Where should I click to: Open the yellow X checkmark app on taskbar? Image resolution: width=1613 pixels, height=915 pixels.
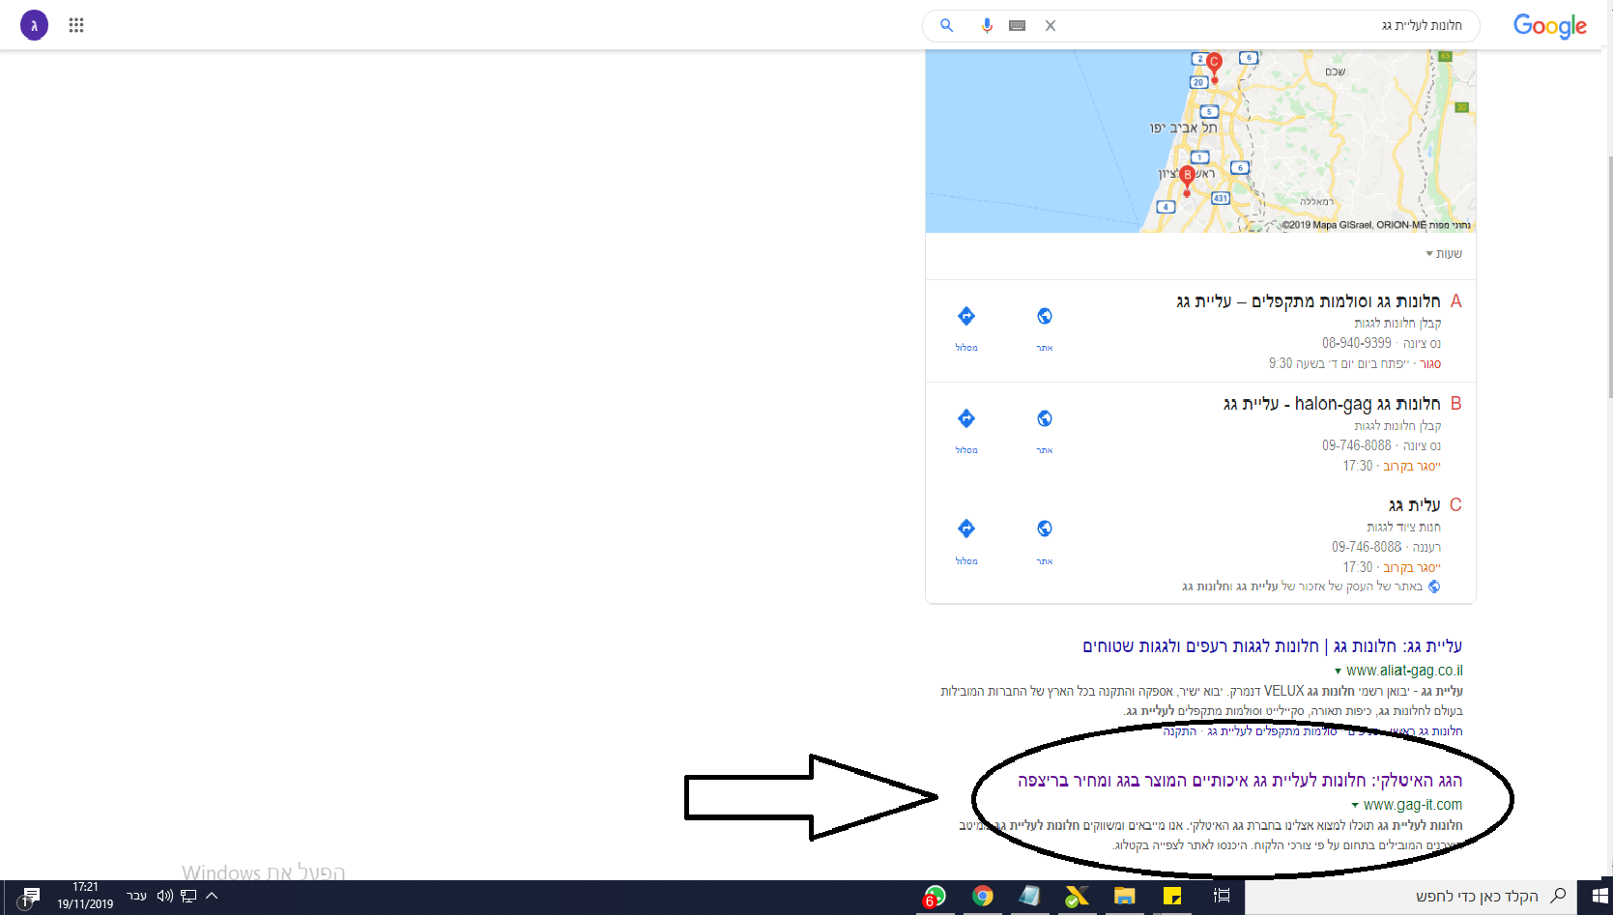(x=1077, y=897)
